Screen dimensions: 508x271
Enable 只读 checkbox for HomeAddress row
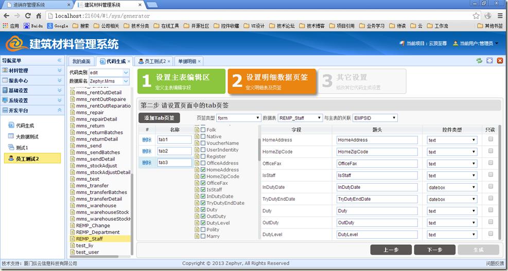[x=491, y=139]
